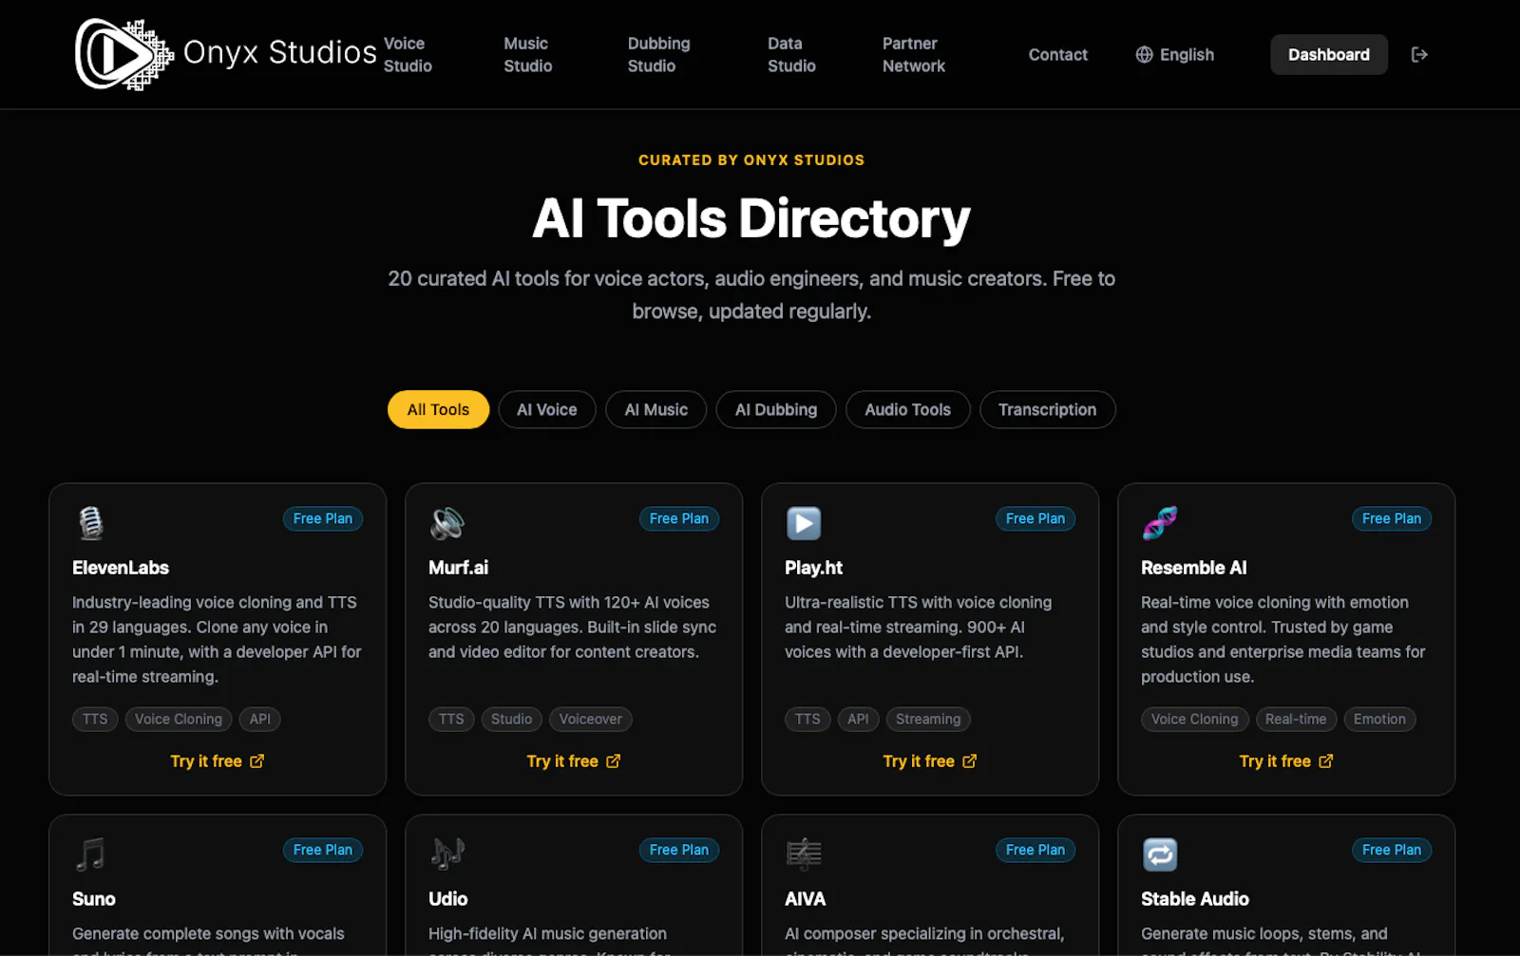Viewport: 1520px width, 956px height.
Task: Click external link icon on Play.ht card
Action: click(969, 761)
